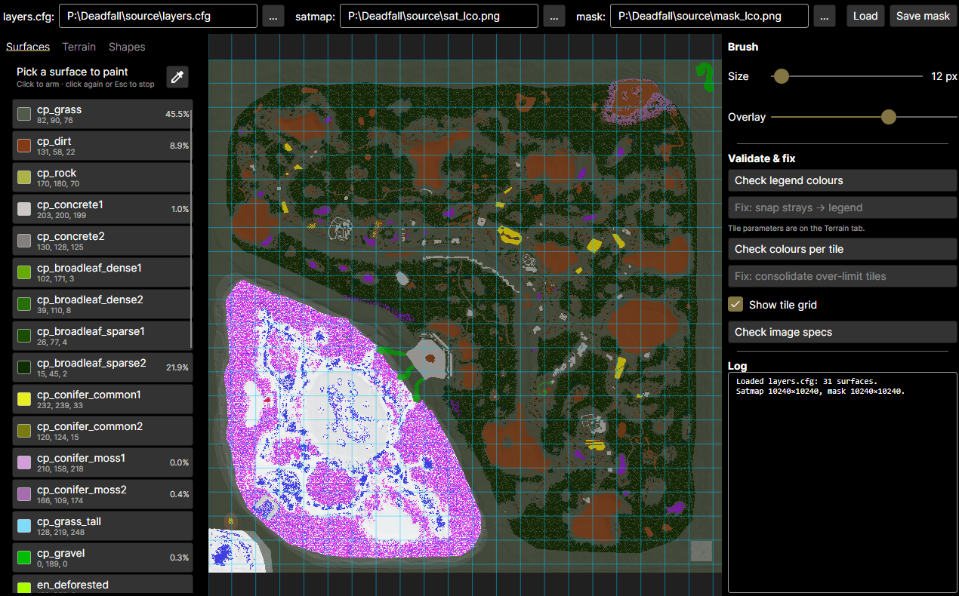Choose the cp_grass_tall light blue swatch

(x=24, y=526)
